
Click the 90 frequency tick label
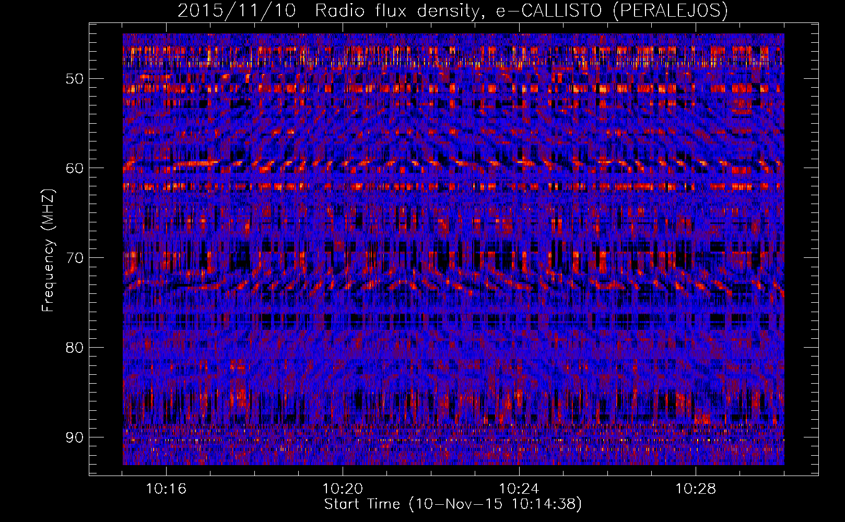coord(75,437)
